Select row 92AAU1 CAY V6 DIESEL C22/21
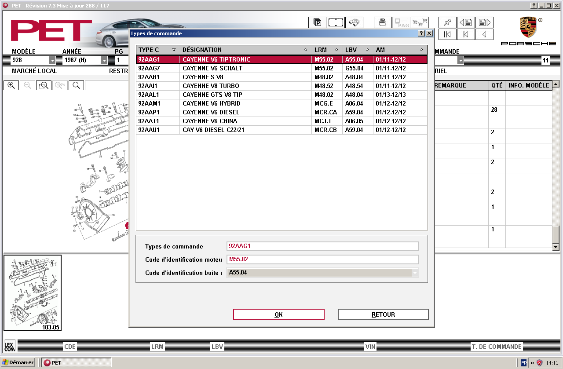This screenshot has width=563, height=369. click(x=281, y=130)
